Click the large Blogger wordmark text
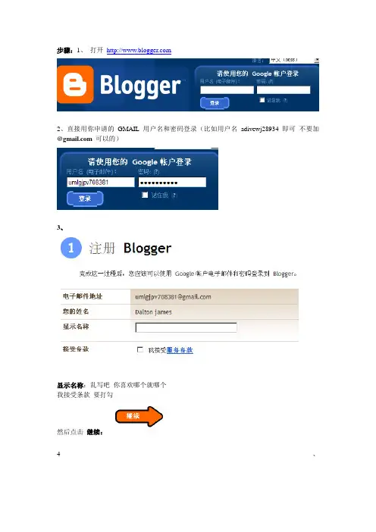Viewport: 376px width, 532px height. 140,86
